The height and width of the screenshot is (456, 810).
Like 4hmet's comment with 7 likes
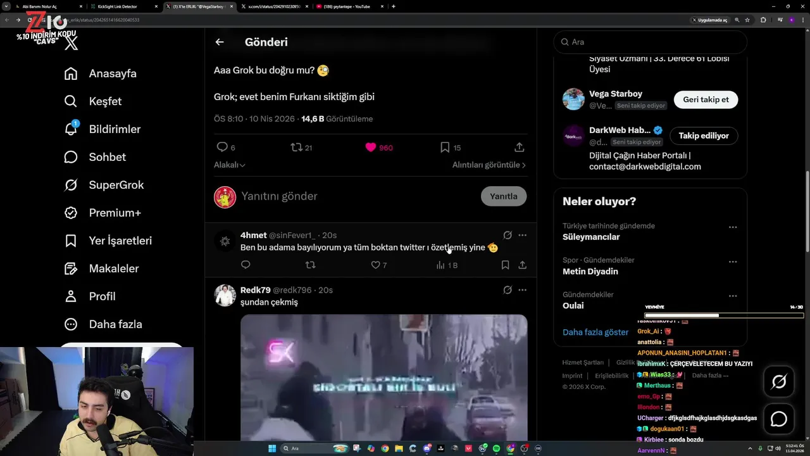pyautogui.click(x=378, y=265)
